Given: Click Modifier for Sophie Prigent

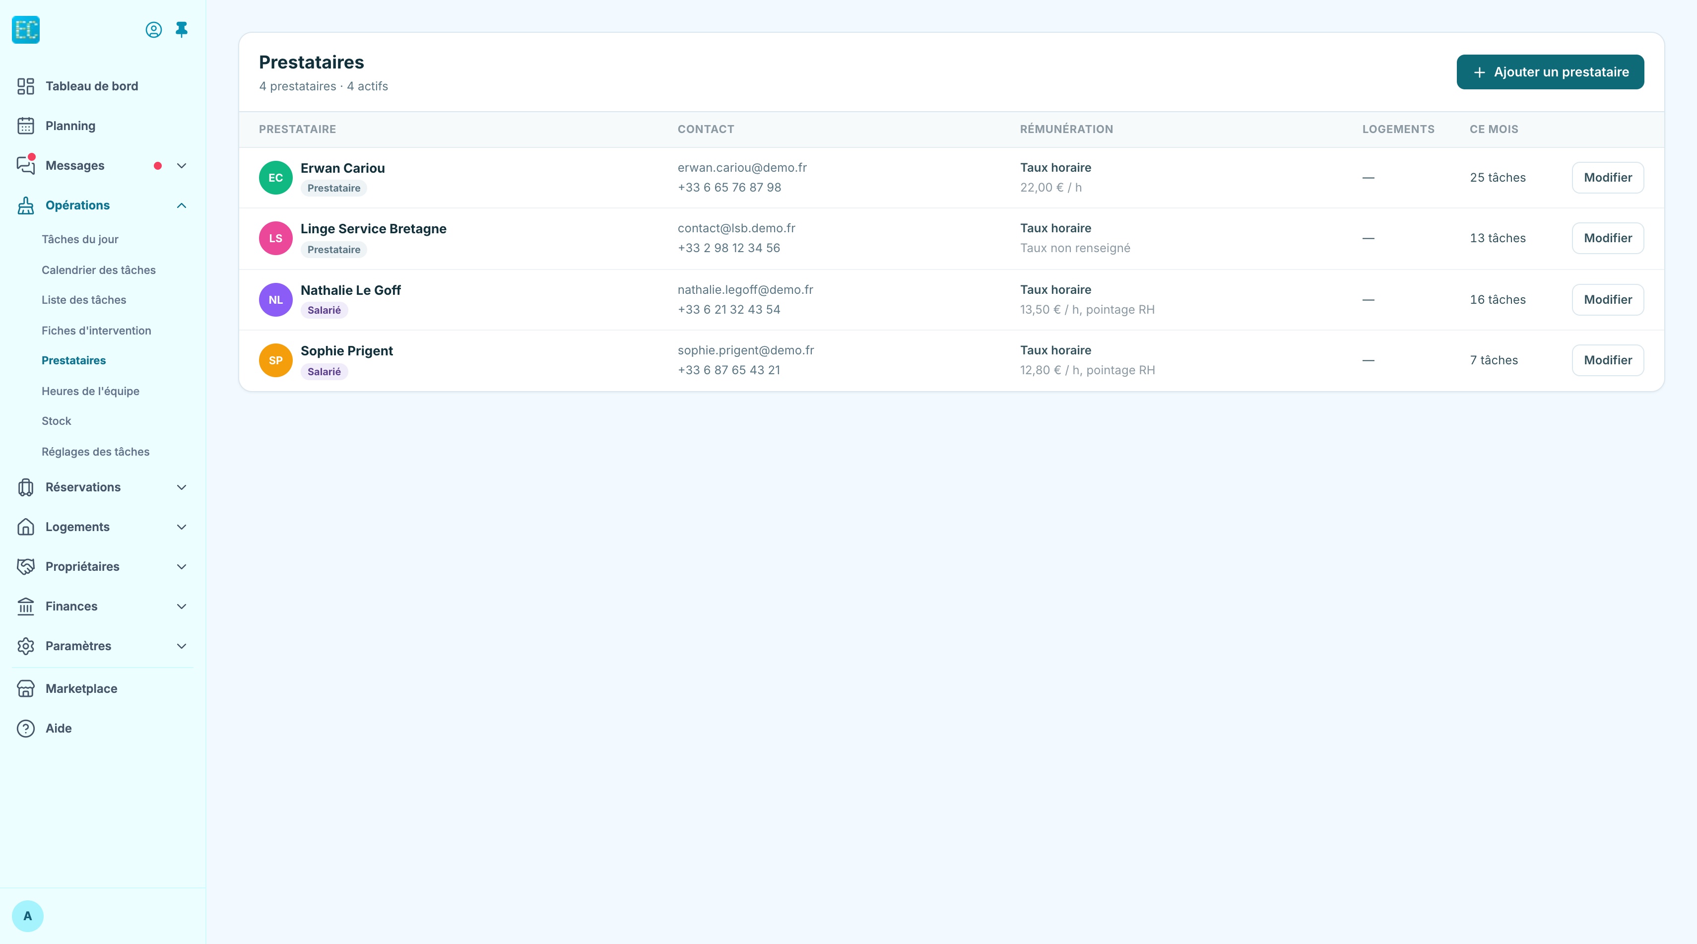Looking at the screenshot, I should pyautogui.click(x=1607, y=360).
